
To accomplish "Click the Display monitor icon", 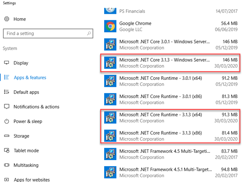I will 7,63.
